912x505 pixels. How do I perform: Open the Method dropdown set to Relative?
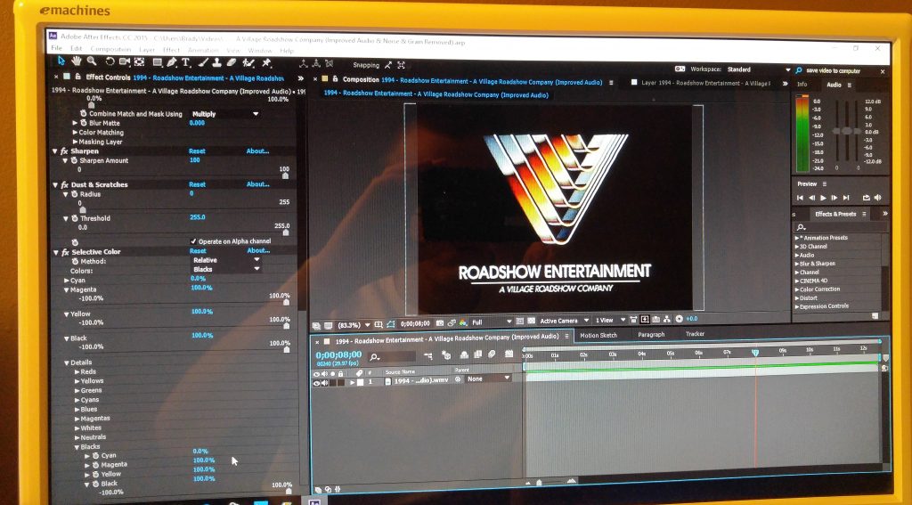click(x=225, y=261)
